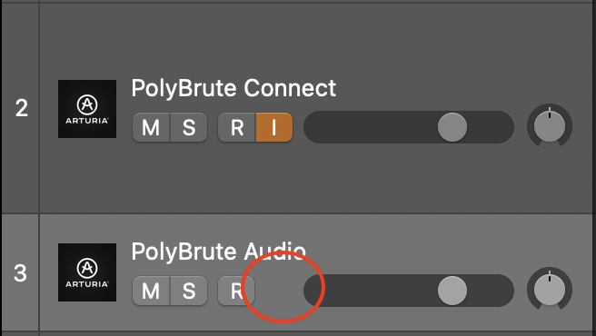Image resolution: width=596 pixels, height=336 pixels.
Task: Click the divider between tracks 2 and 3
Action: [x=298, y=213]
